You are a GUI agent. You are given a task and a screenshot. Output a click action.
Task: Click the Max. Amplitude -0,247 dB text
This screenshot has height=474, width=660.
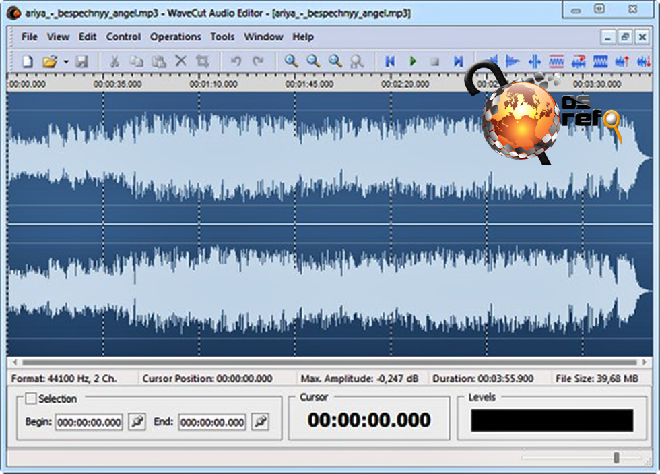(x=360, y=378)
